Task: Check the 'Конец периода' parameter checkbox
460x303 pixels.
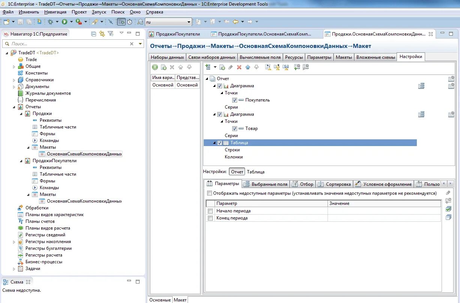Action: (210, 218)
